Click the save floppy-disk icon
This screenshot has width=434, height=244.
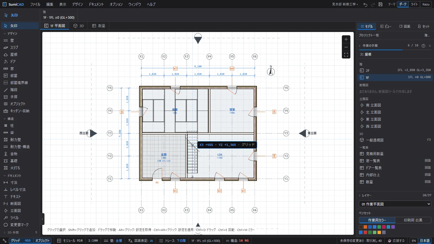[381, 4]
